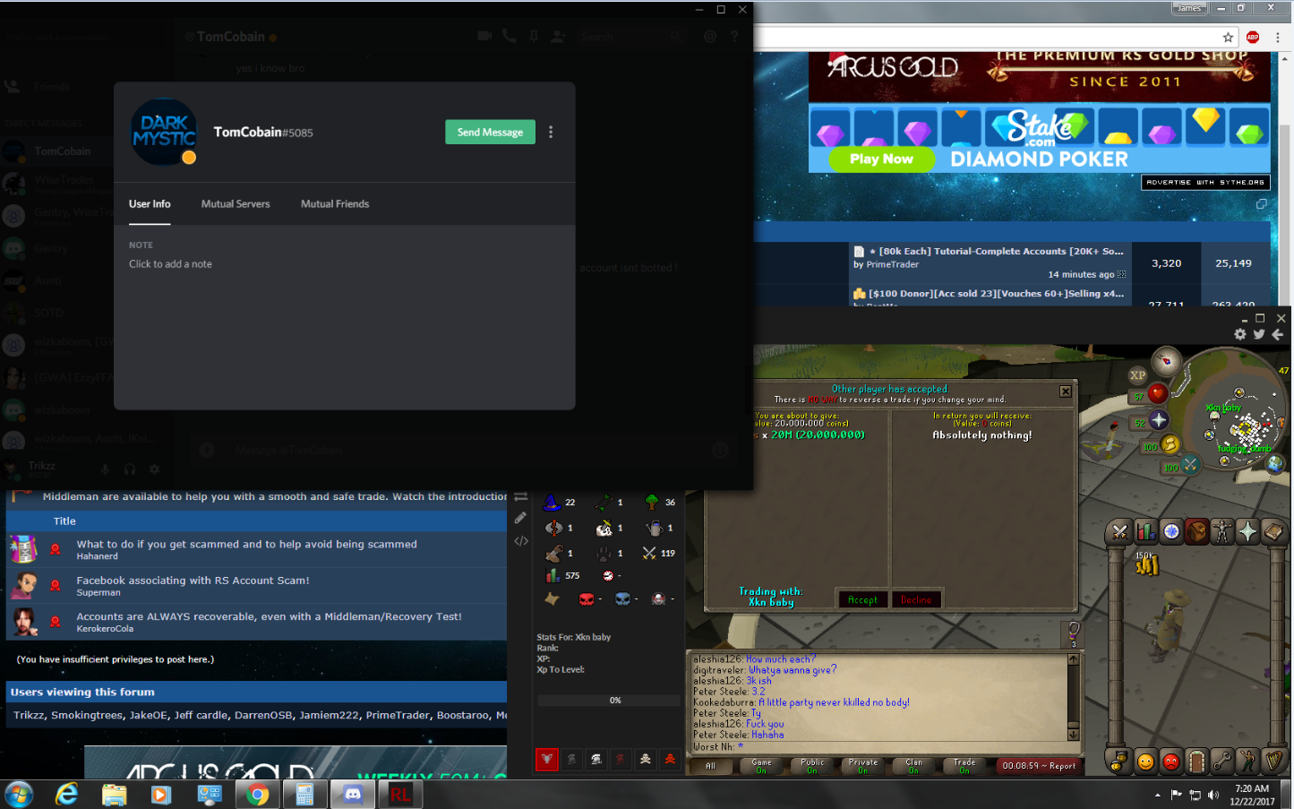
Task: Open Discord profile three-dot menu
Action: pyautogui.click(x=551, y=132)
